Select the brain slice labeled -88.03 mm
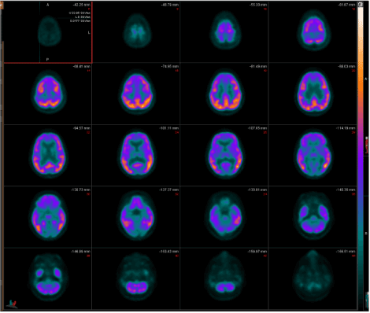The image size is (370, 313). point(313,94)
